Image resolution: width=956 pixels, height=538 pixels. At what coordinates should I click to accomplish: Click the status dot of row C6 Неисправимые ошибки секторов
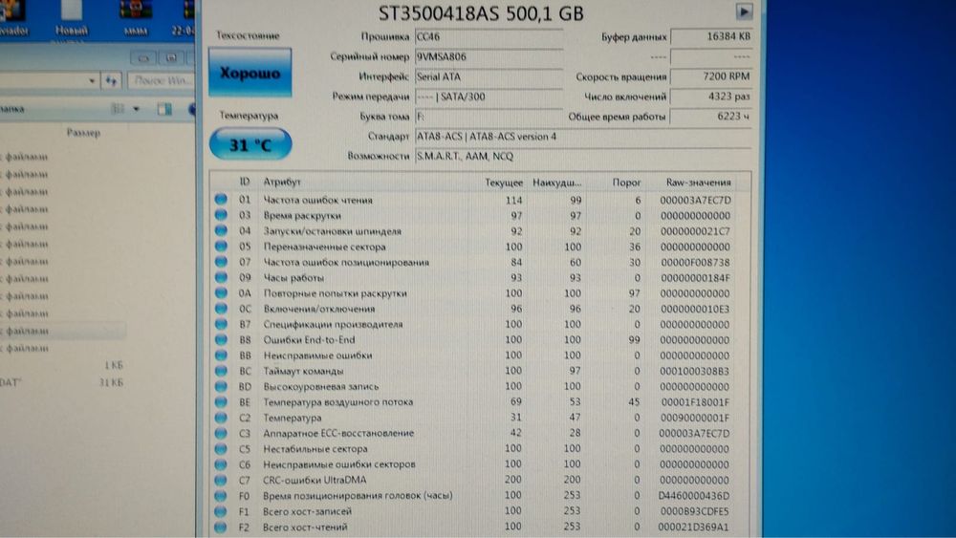point(221,464)
